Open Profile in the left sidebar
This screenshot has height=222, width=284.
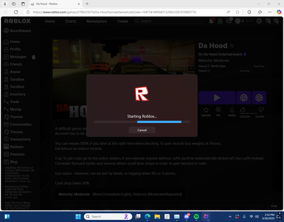pos(12,49)
